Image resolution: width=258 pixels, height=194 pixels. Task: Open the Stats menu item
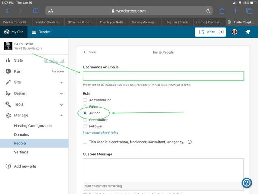[x=34, y=60]
